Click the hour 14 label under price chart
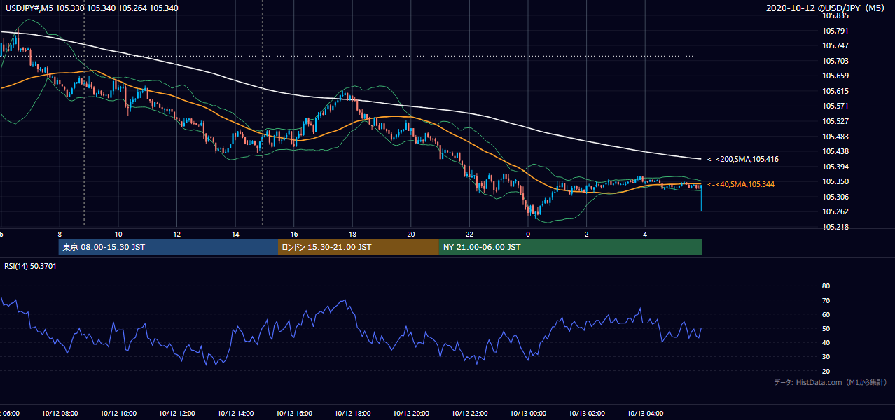The width and height of the screenshot is (895, 420). tap(236, 234)
